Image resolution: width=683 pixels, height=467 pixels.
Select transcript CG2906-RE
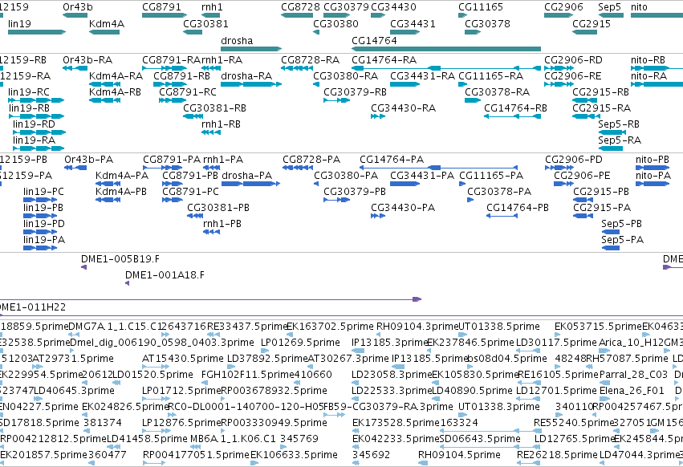pyautogui.click(x=559, y=84)
